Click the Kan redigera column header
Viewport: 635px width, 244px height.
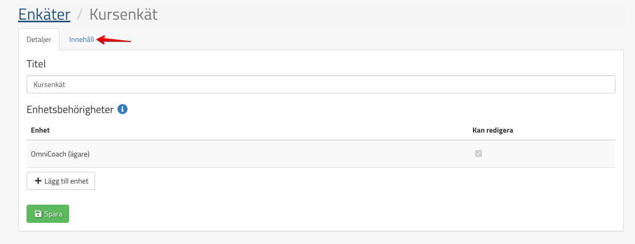pos(493,130)
